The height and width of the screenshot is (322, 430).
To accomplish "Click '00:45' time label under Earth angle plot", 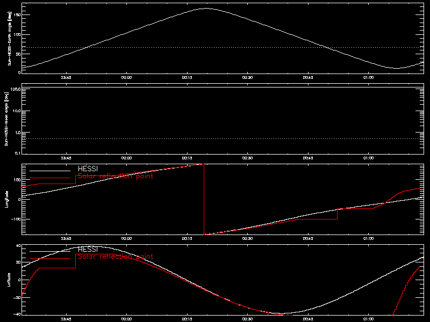I will coord(308,77).
